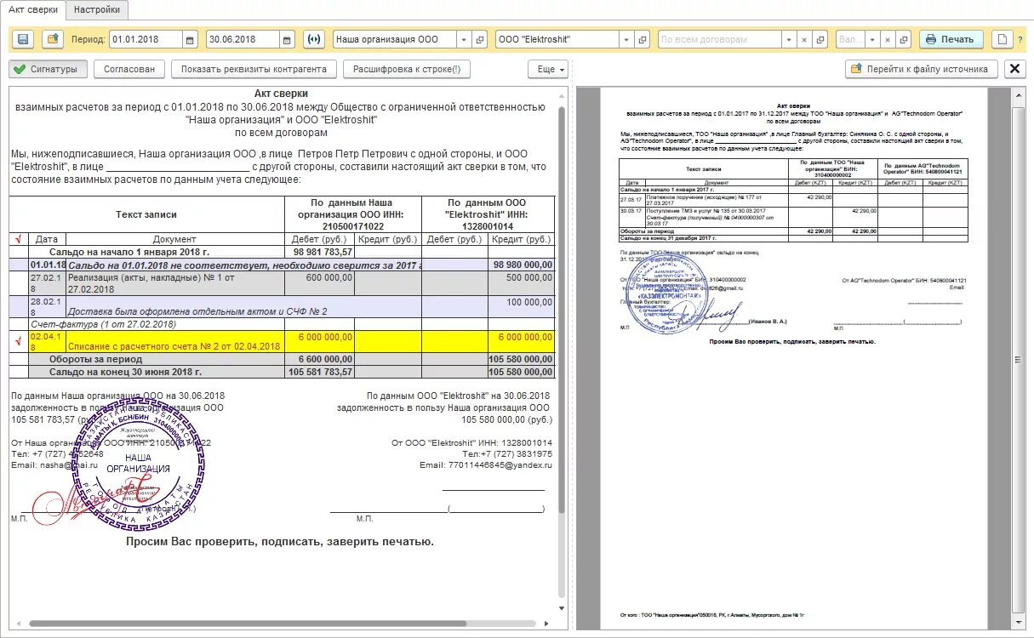1034x638 pixels.
Task: Click the 'Текст записи' column header in left table
Action: pos(147,214)
